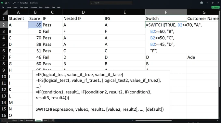
Task: Select column F by its header
Action: (x=166, y=12)
